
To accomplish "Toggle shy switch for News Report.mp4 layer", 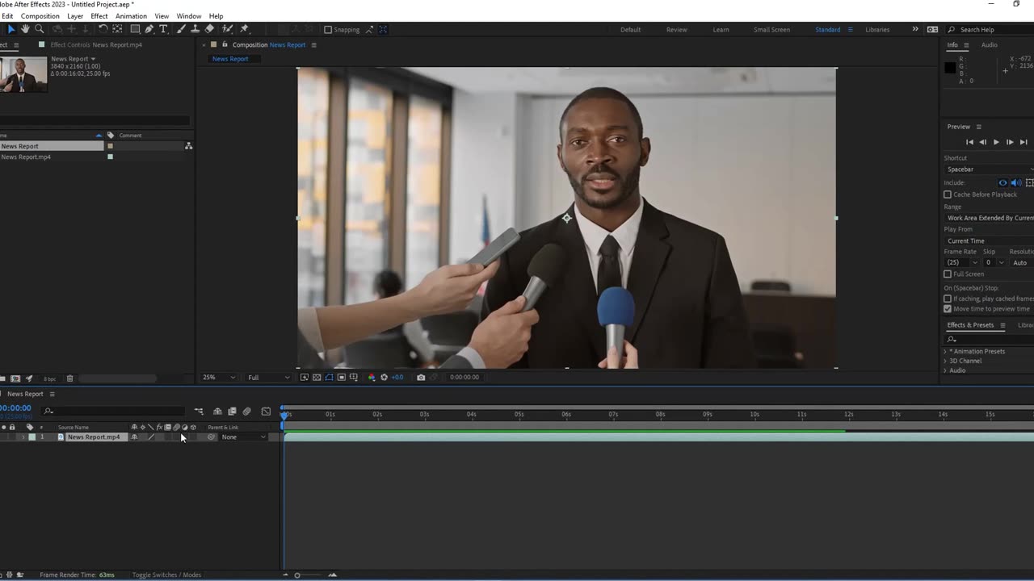I will tap(134, 437).
